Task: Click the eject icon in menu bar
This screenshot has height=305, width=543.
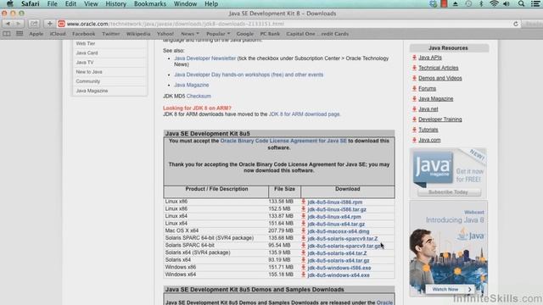Action: tap(456, 3)
